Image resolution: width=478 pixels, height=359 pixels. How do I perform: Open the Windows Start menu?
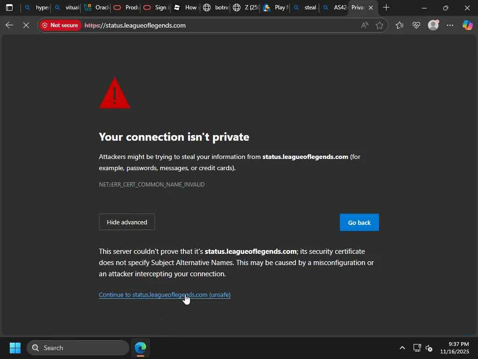click(x=15, y=348)
